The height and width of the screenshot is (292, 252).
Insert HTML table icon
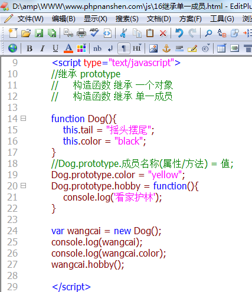click(221, 48)
